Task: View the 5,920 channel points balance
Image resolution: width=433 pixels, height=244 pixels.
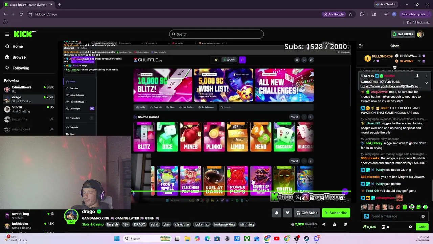Action: click(x=369, y=227)
